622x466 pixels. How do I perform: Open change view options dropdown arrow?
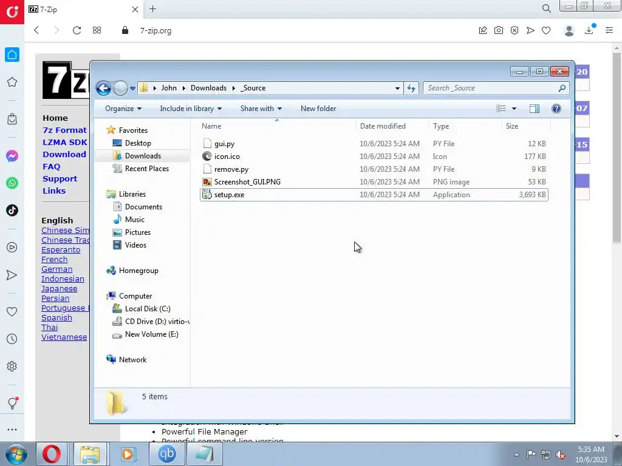tap(514, 109)
